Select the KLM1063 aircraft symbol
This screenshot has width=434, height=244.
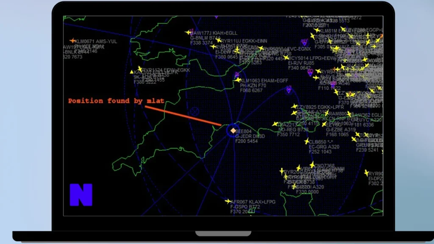click(x=238, y=80)
